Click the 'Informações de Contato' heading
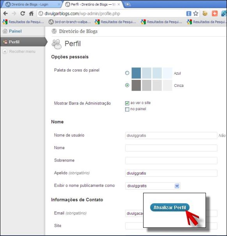This screenshot has width=227, height=236. tap(77, 200)
